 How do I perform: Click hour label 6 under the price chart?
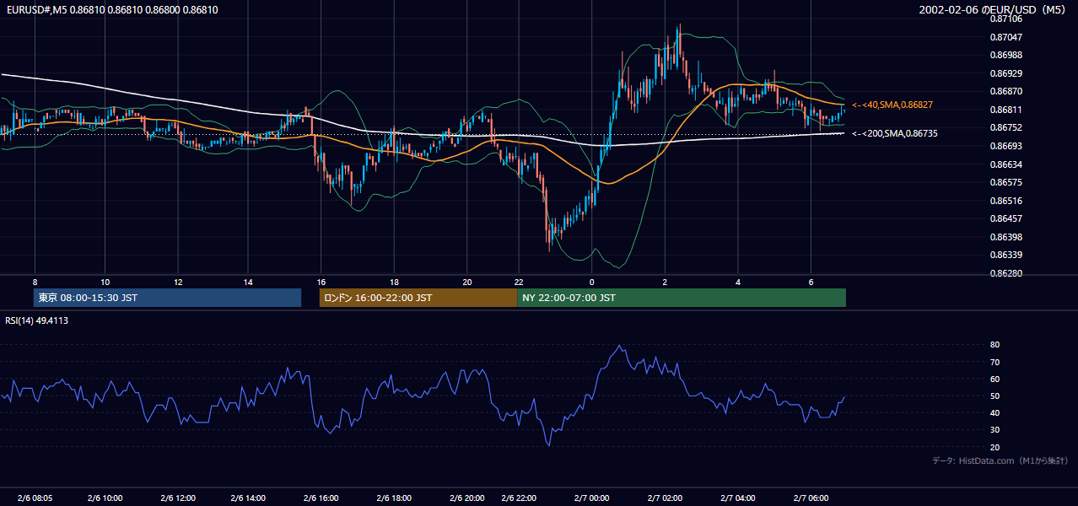(811, 282)
